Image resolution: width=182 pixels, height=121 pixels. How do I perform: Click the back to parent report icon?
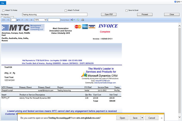(31, 20)
